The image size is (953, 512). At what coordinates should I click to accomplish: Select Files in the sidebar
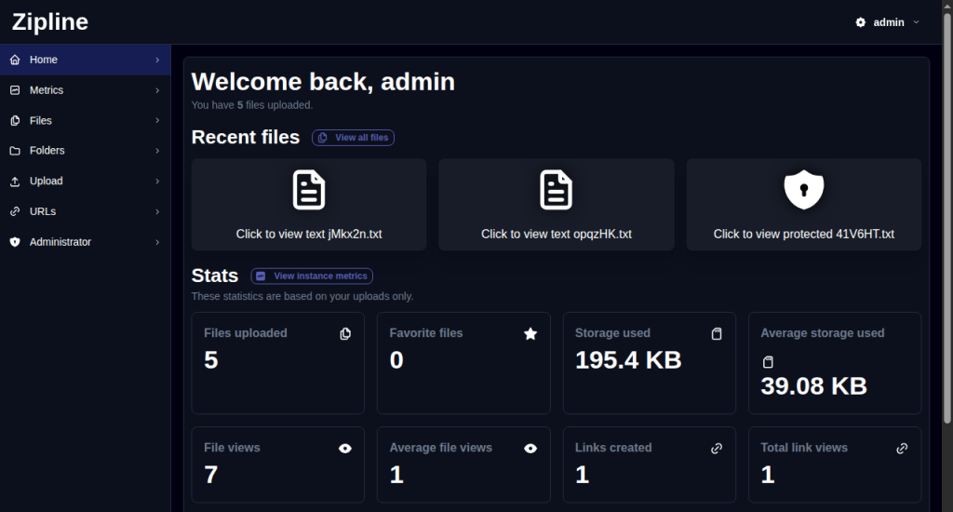coord(85,120)
